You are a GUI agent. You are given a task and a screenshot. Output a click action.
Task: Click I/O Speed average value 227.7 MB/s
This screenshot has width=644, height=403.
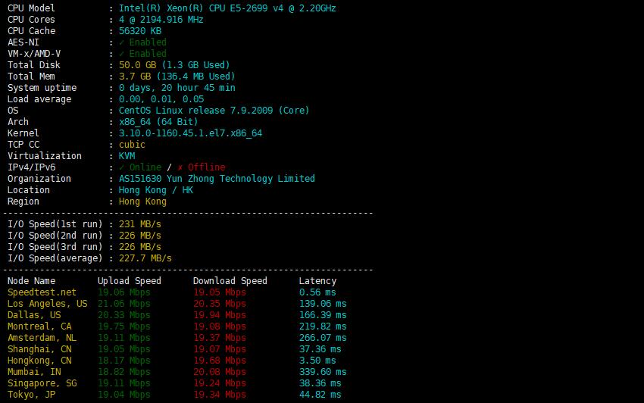pos(145,258)
